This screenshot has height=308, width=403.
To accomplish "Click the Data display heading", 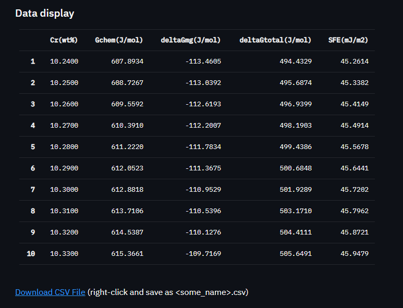I will [45, 14].
